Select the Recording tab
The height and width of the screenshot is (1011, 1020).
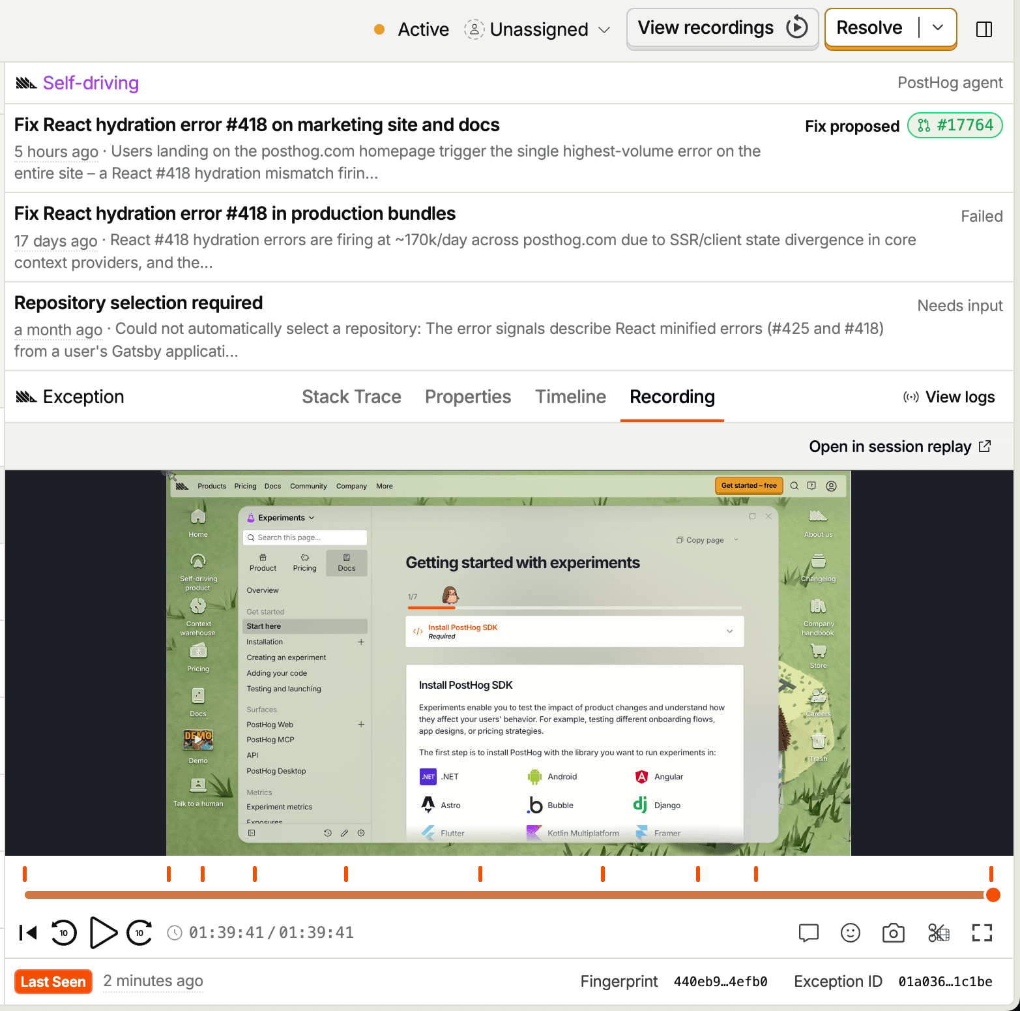(x=672, y=397)
